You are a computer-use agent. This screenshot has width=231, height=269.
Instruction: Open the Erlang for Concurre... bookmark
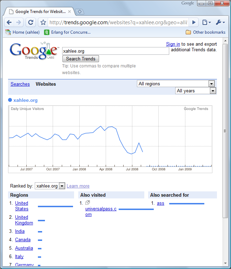(67, 32)
